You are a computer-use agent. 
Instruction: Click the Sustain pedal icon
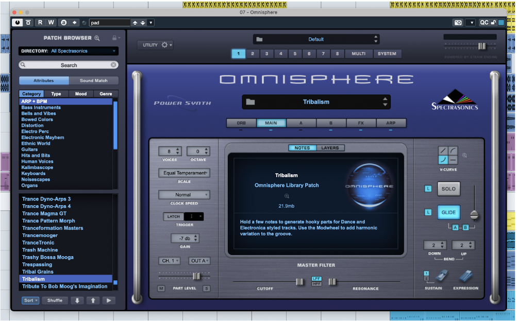440,277
